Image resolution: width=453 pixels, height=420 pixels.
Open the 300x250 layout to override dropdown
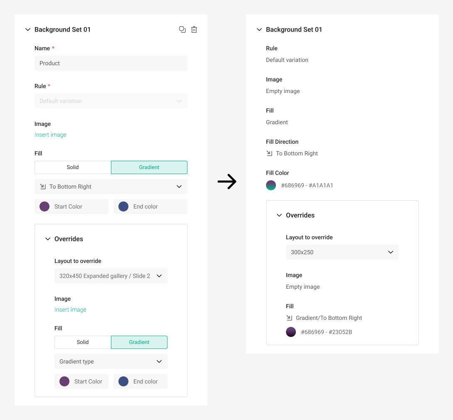pos(342,252)
